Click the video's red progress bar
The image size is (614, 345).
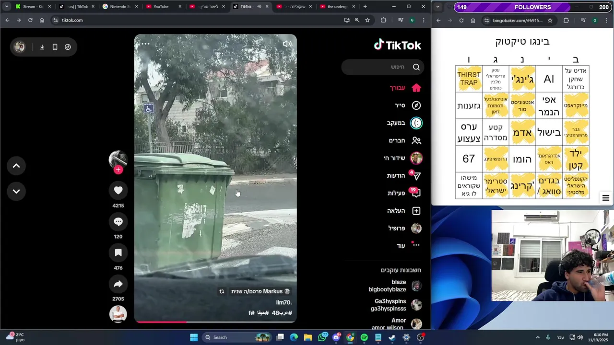pyautogui.click(x=215, y=322)
